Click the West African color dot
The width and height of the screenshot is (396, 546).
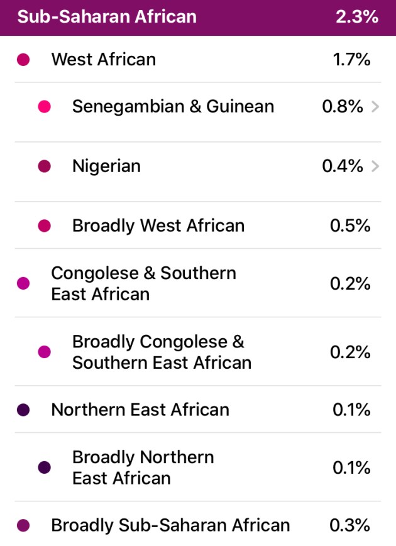[x=23, y=60]
